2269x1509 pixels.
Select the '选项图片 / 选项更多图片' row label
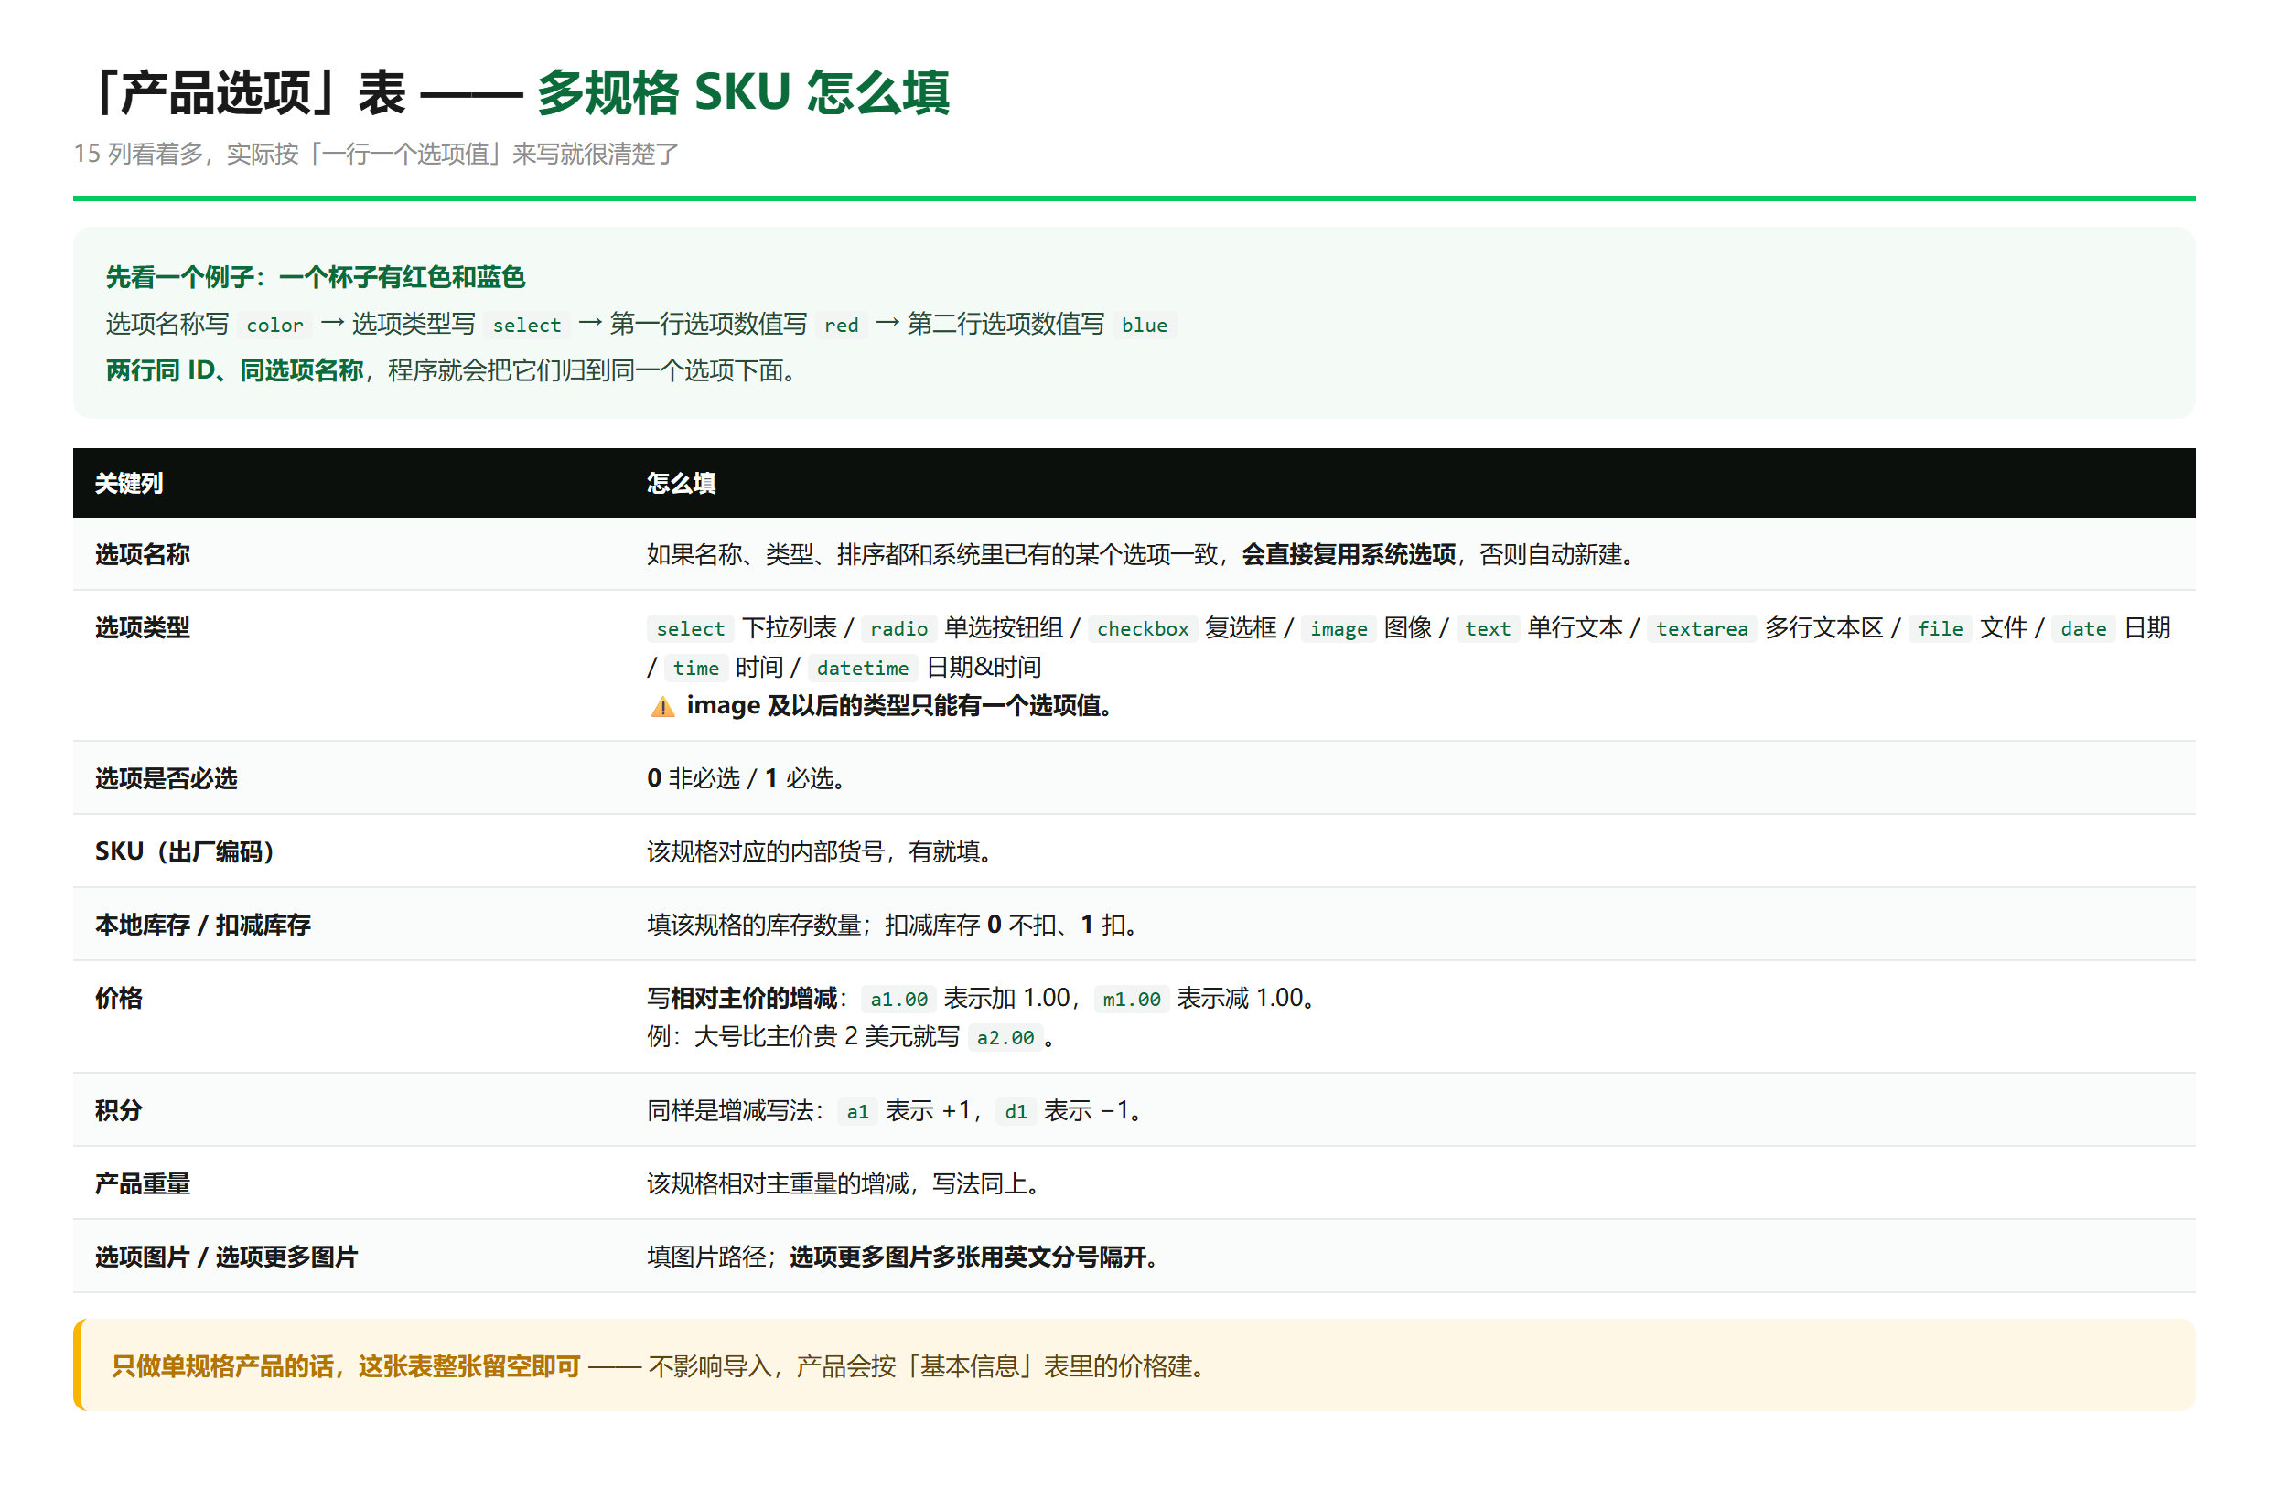tap(226, 1256)
